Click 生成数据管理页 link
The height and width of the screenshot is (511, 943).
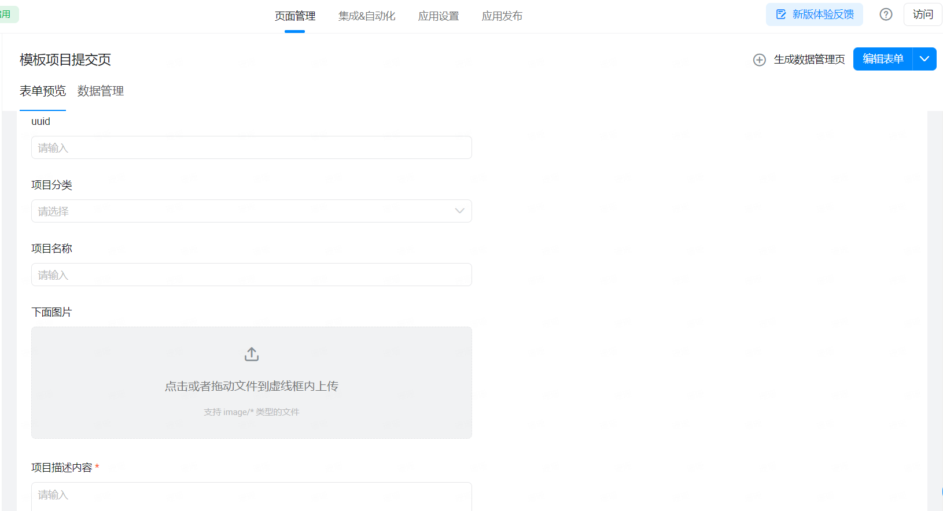point(809,60)
